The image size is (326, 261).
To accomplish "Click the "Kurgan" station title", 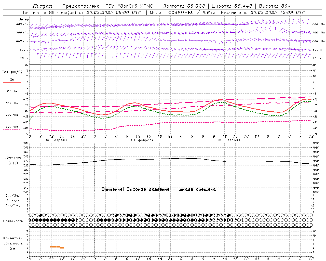I will pyautogui.click(x=42, y=6).
